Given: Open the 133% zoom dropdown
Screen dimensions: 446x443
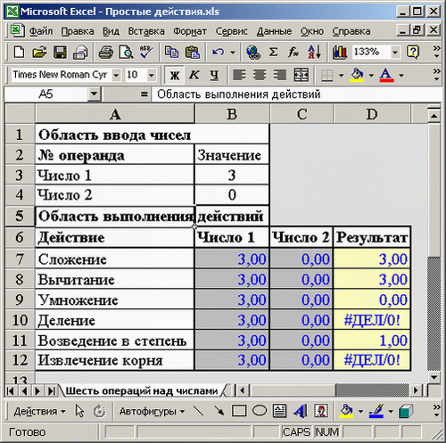Looking at the screenshot, I should coord(395,53).
